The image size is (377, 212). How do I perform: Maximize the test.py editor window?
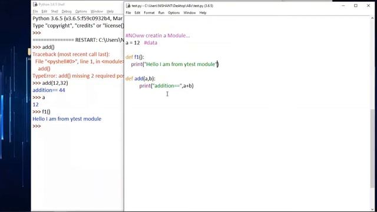[x=356, y=5]
